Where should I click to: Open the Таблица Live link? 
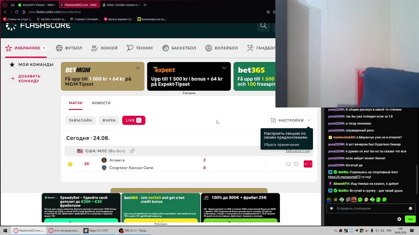click(298, 151)
